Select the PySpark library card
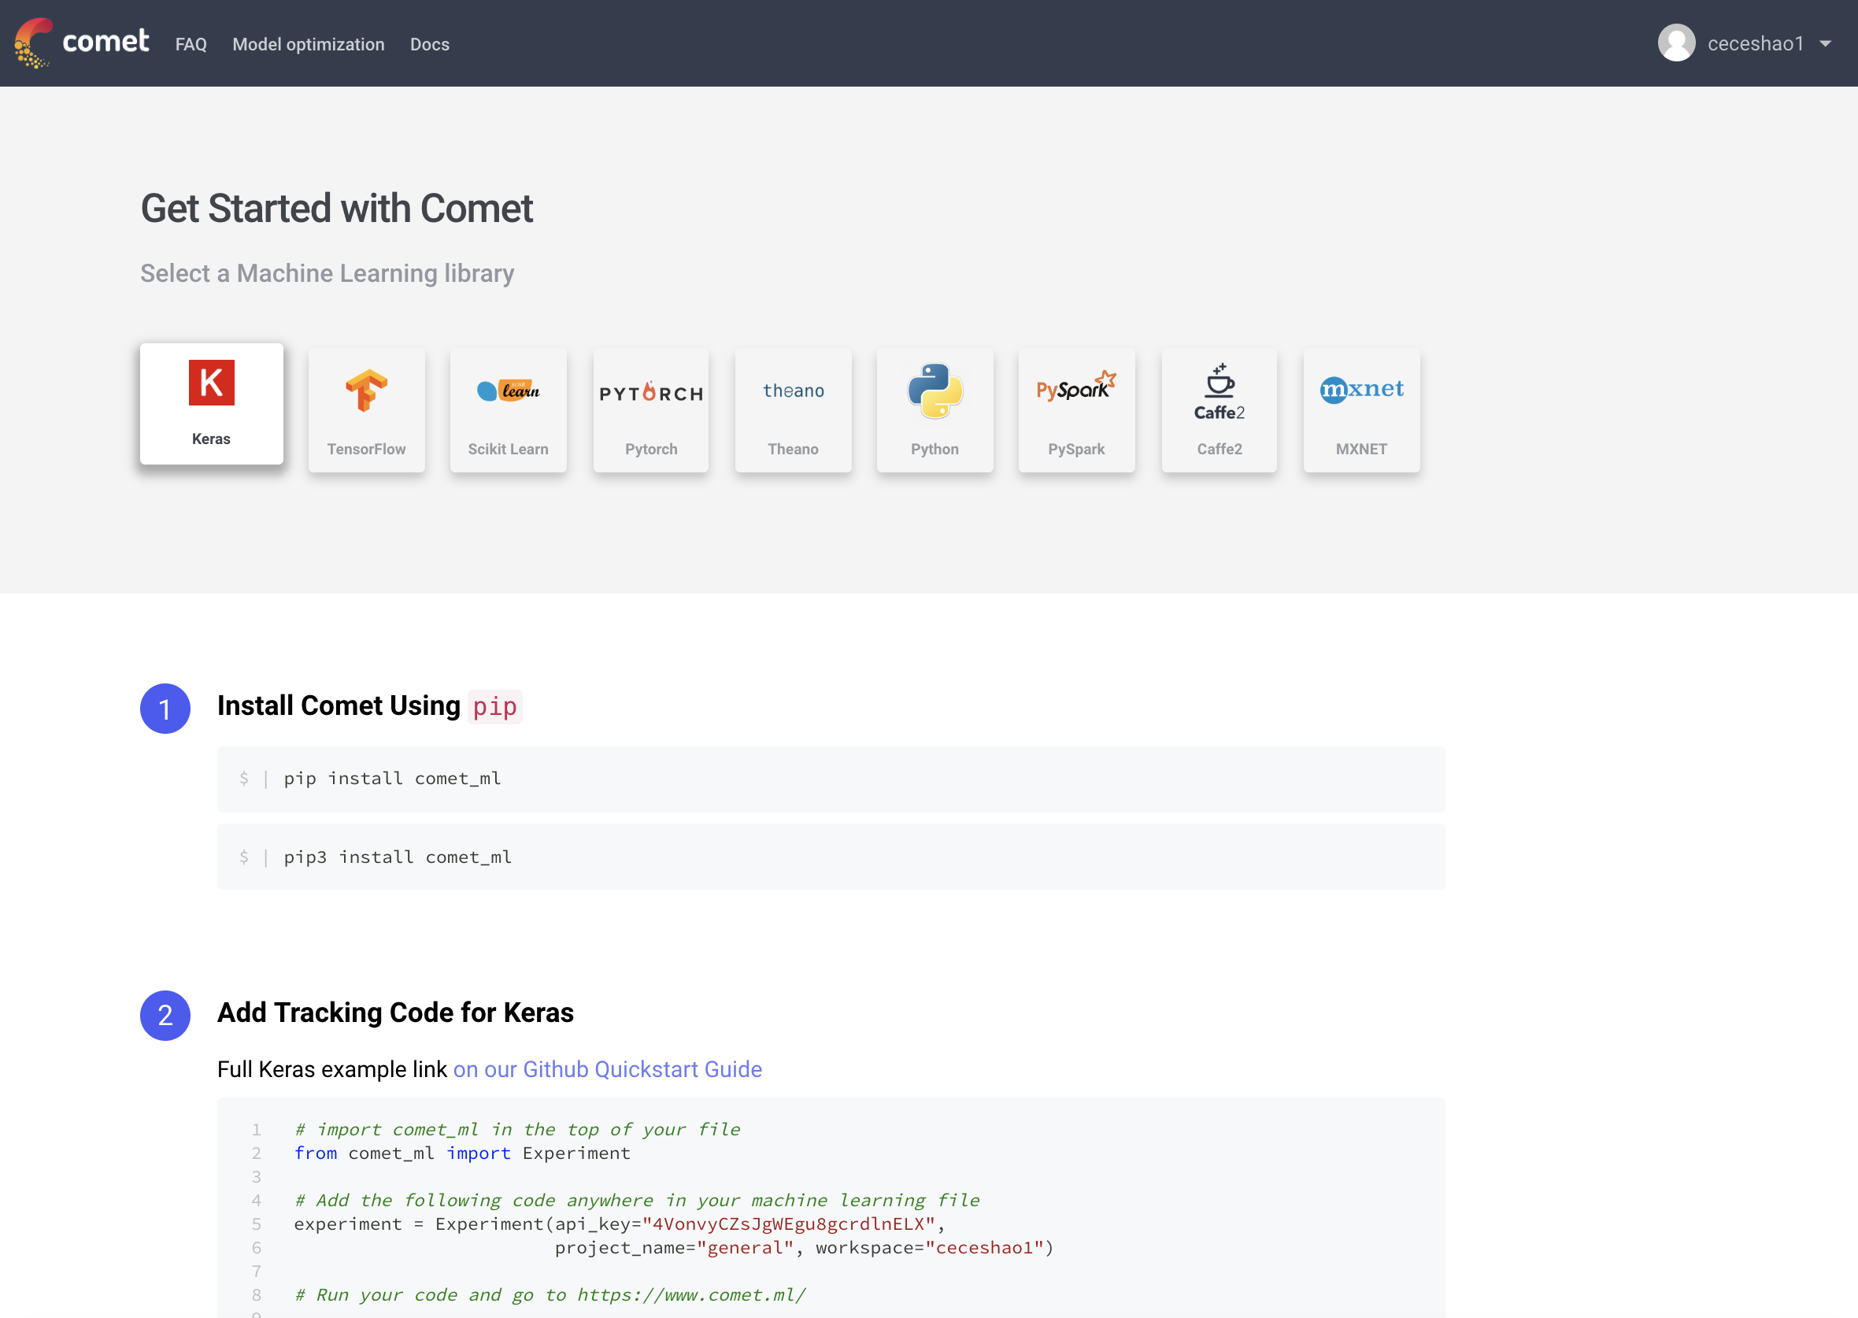The image size is (1858, 1318). [1077, 410]
